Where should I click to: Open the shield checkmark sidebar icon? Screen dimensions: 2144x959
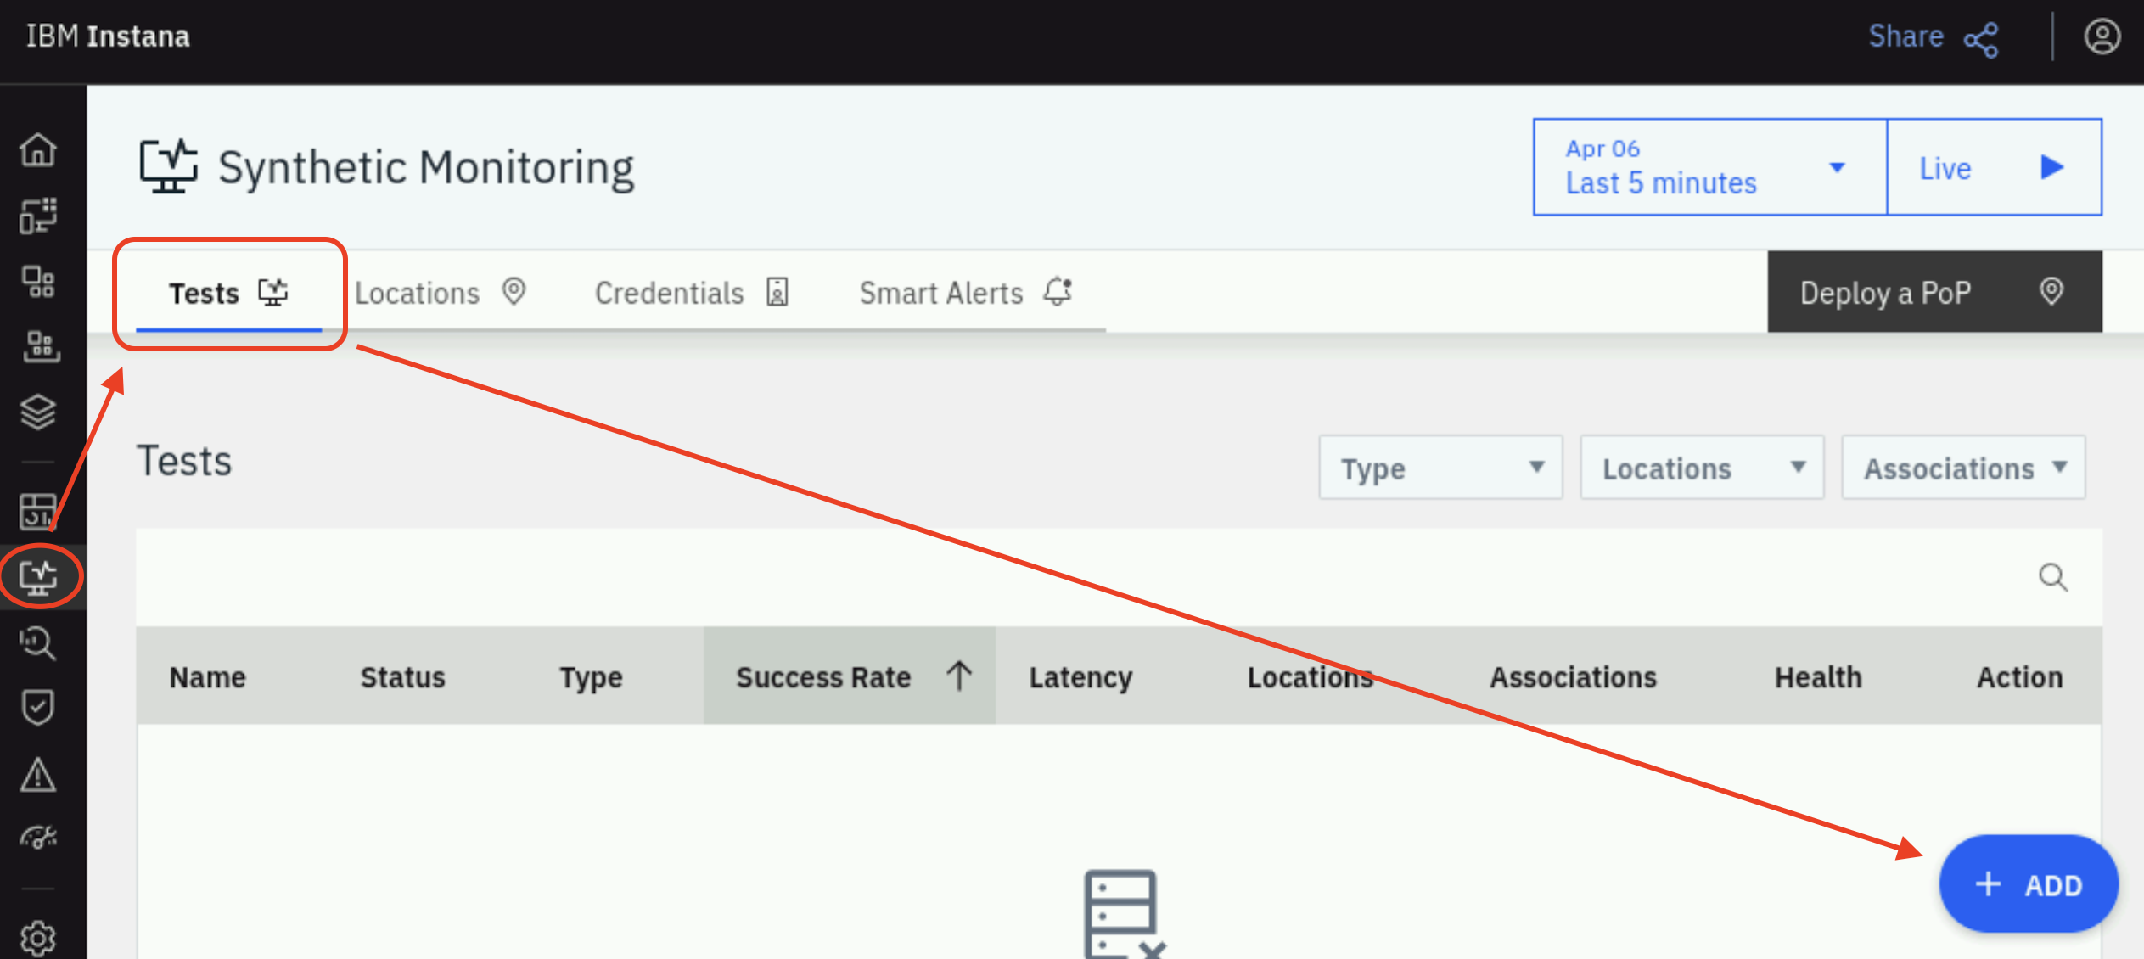tap(38, 708)
